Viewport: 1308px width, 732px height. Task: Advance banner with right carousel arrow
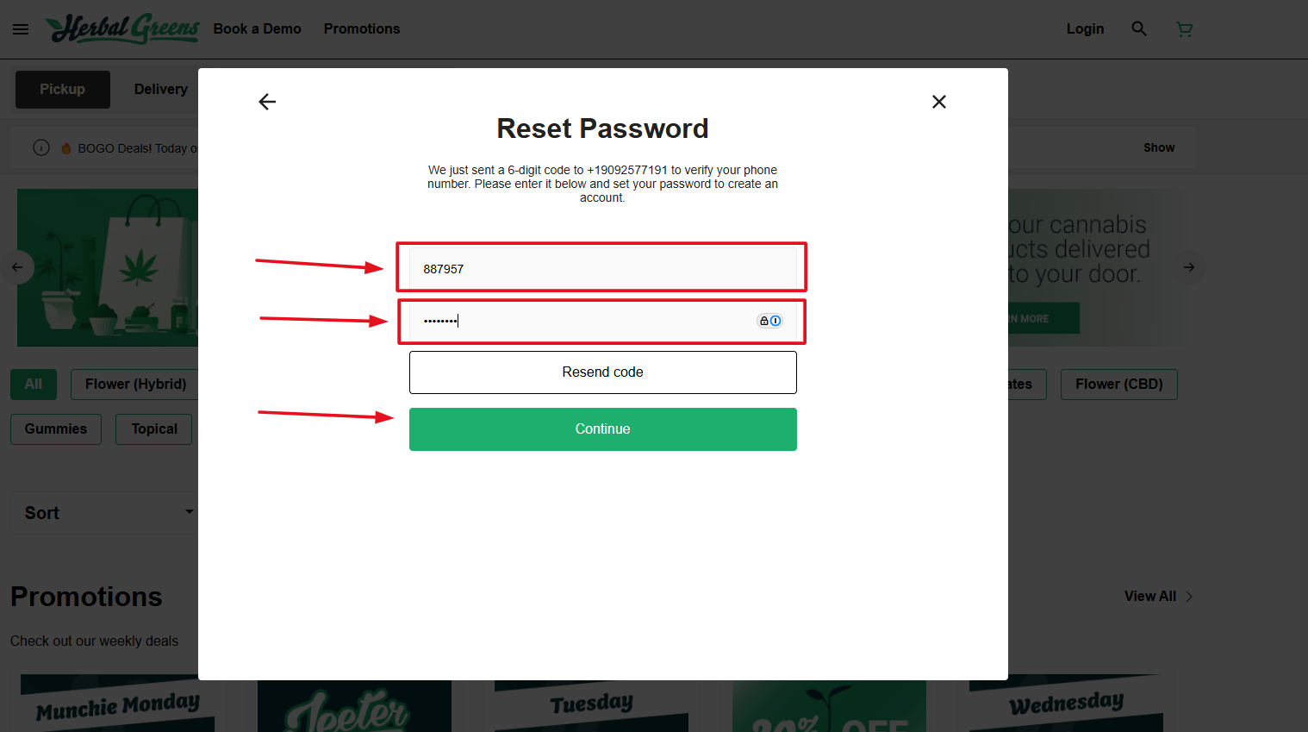pos(1189,267)
